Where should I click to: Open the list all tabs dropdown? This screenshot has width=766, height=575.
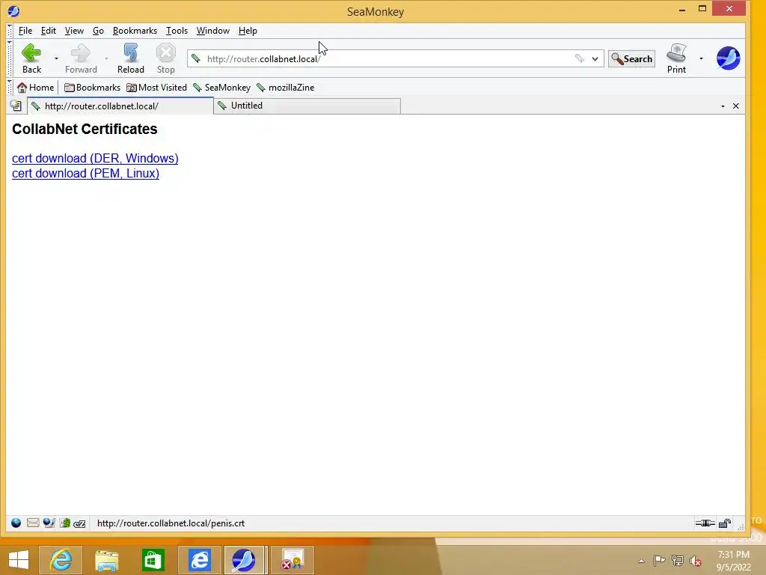(x=723, y=106)
